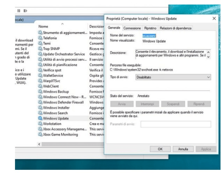224x174 pixels.
Task: Open the Tipo di avvio dropdown
Action: coord(174,77)
